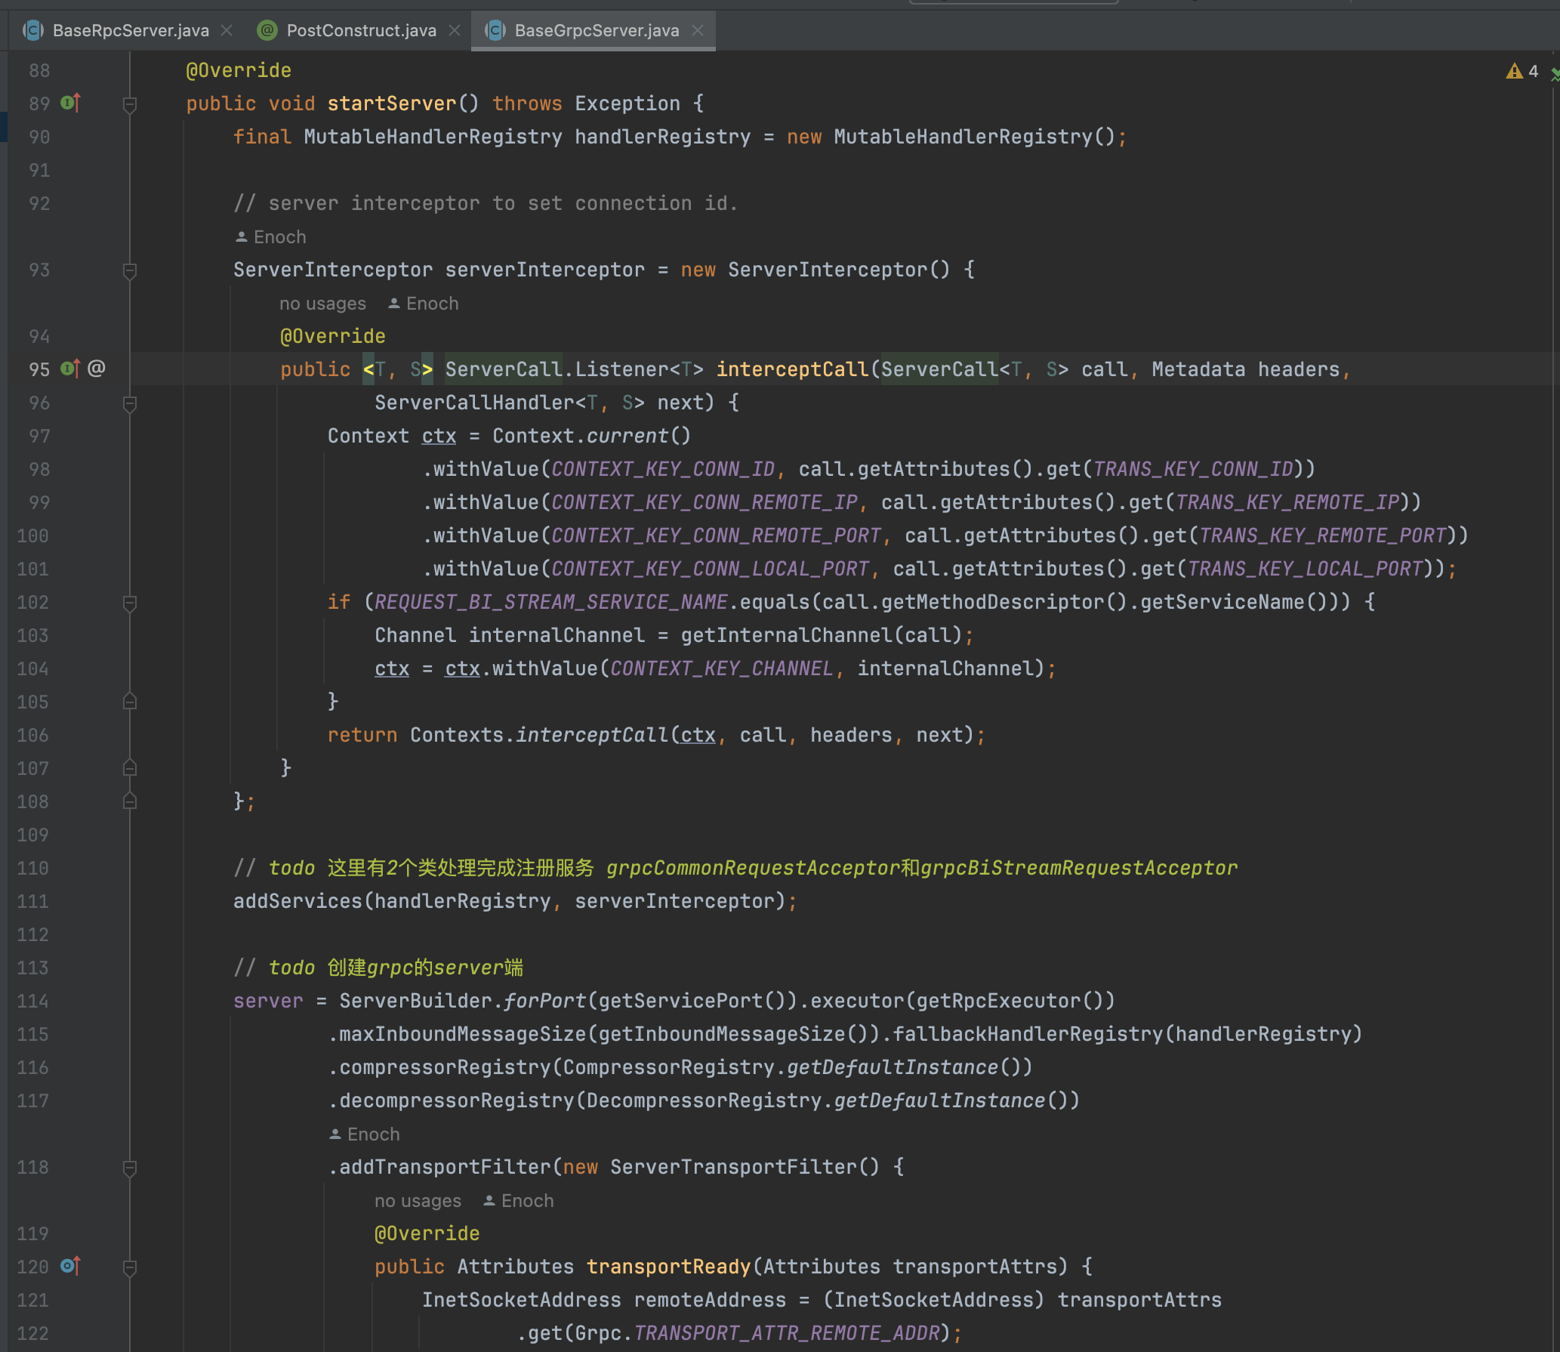Click CONTEXT_KEY_CONN_ID constant on line 98
The height and width of the screenshot is (1352, 1560).
point(663,469)
